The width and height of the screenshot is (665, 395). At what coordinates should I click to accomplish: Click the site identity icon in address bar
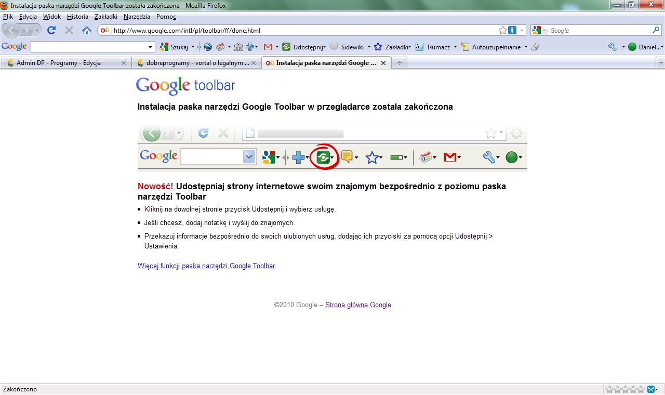[105, 31]
